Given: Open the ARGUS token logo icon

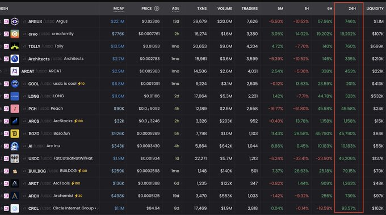Looking at the screenshot, I should click(15, 21).
